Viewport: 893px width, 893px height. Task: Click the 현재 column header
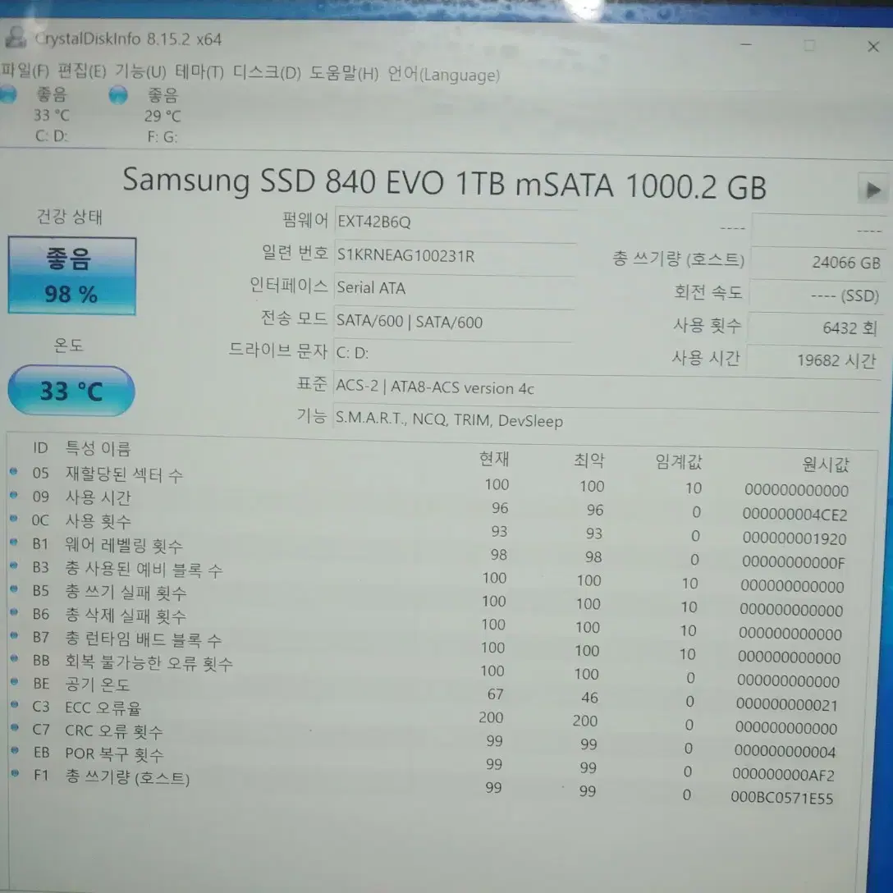pos(494,459)
